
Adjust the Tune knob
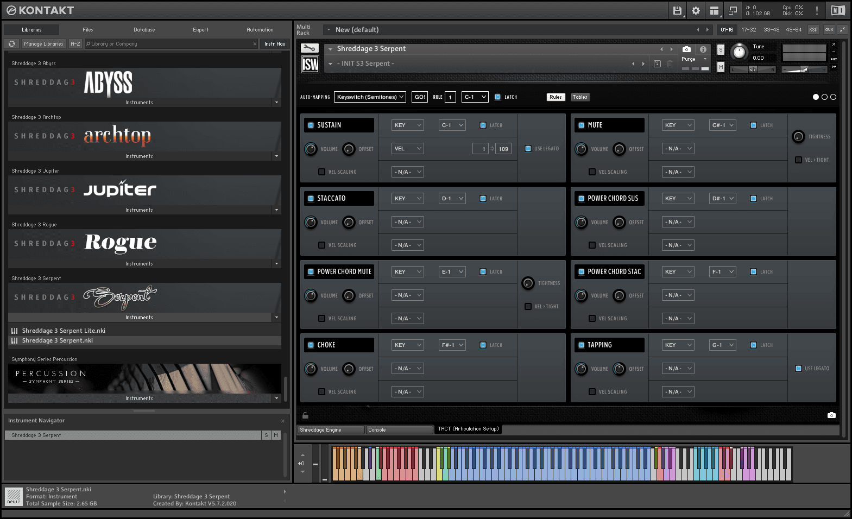tap(739, 52)
